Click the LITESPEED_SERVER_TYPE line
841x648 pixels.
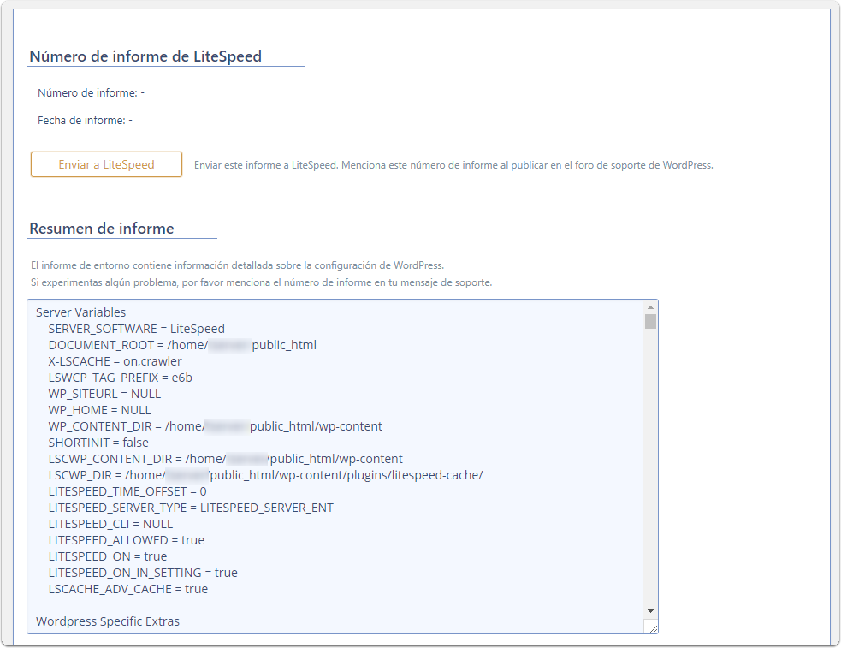[191, 508]
